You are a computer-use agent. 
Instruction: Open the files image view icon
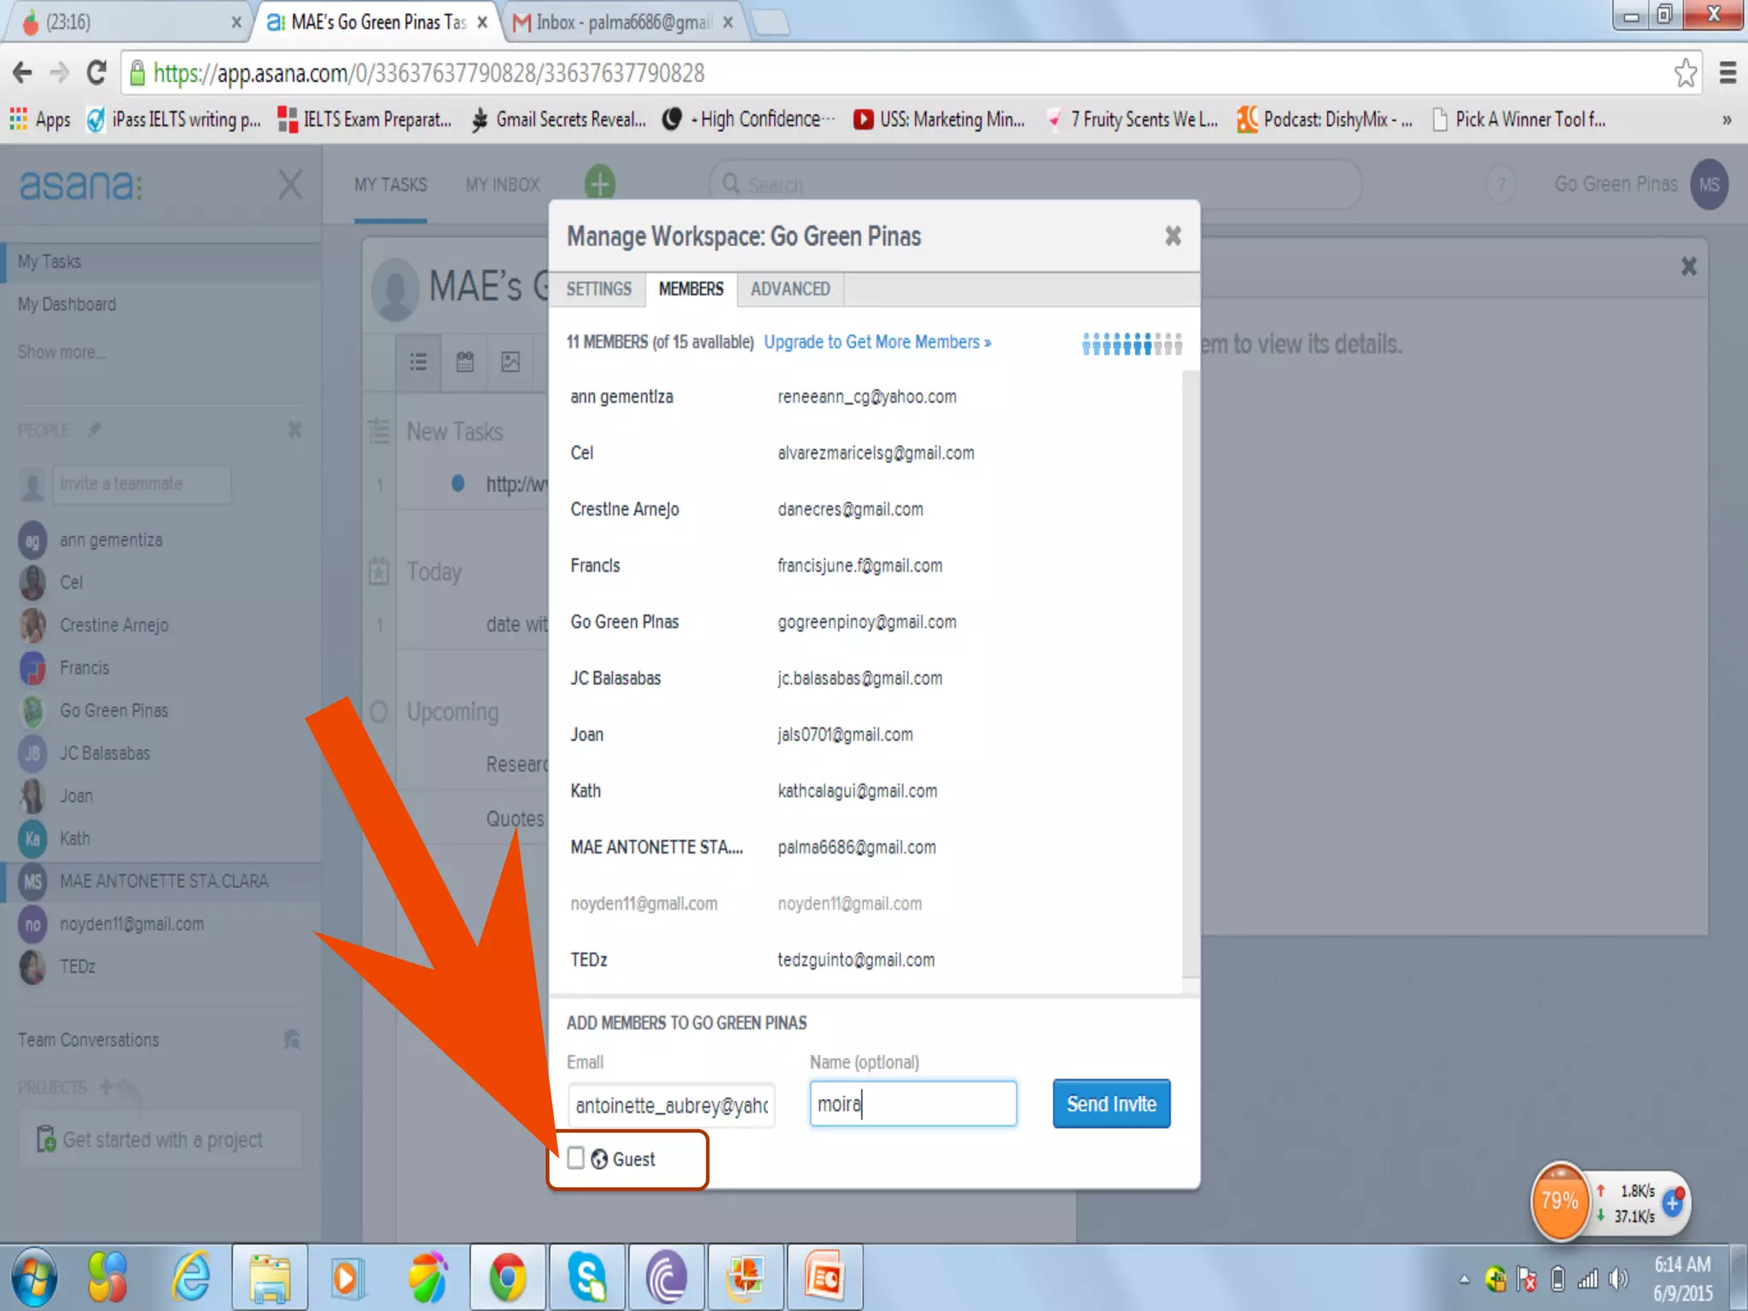click(510, 362)
